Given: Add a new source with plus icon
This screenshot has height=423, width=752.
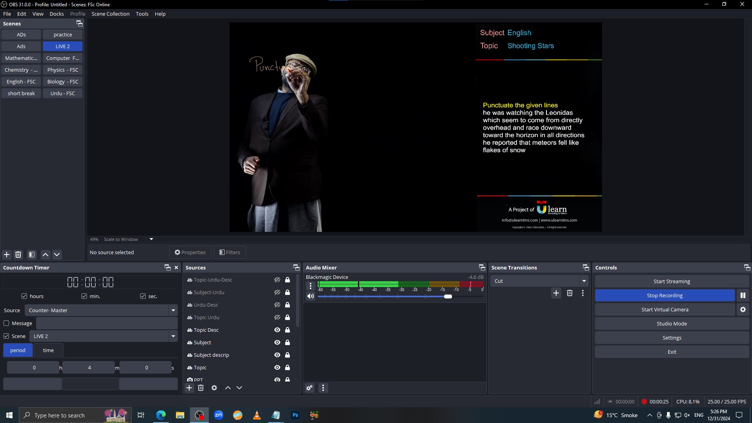Looking at the screenshot, I should pyautogui.click(x=189, y=388).
